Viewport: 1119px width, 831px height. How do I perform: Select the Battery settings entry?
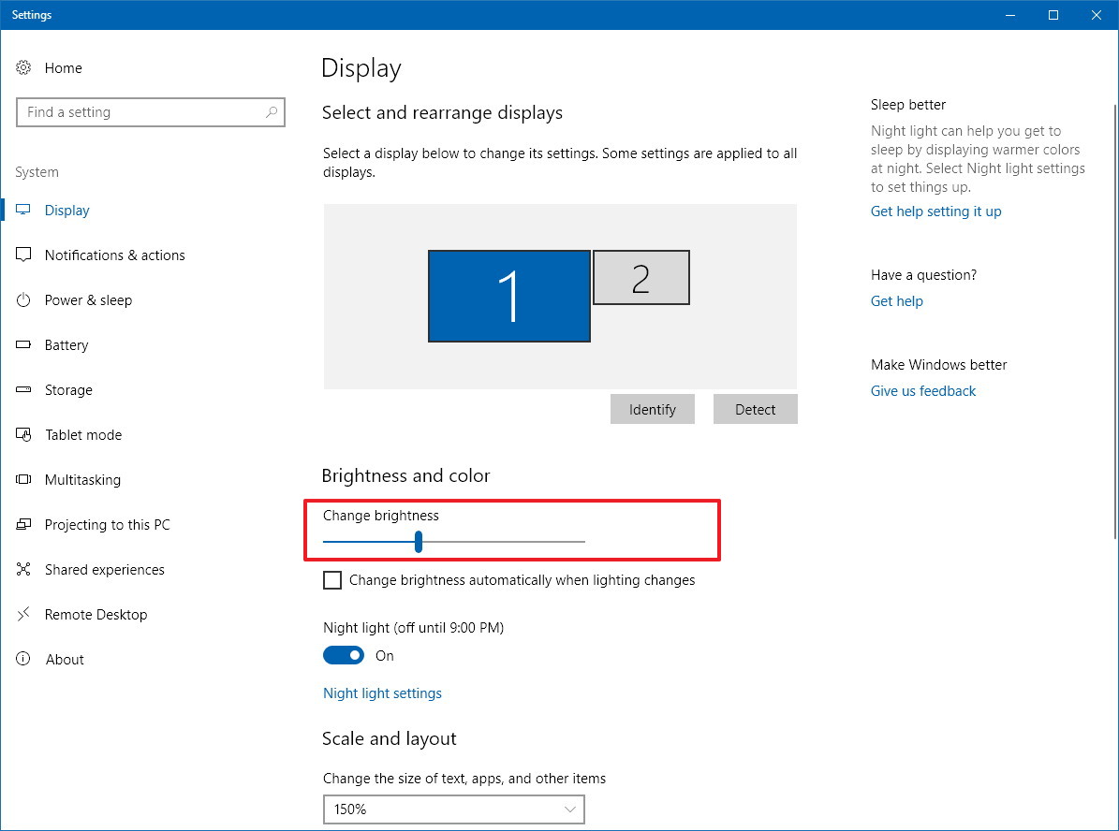click(66, 344)
